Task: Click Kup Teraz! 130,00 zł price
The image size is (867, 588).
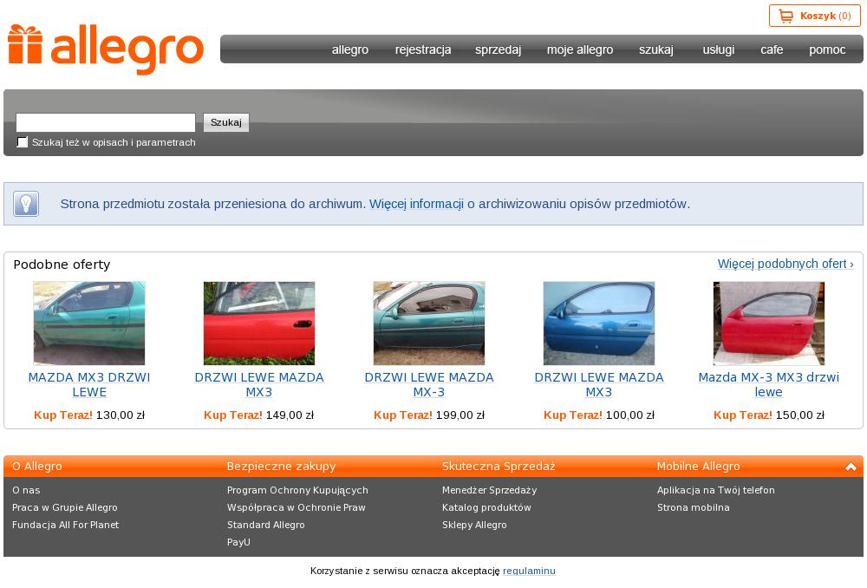Action: (89, 415)
